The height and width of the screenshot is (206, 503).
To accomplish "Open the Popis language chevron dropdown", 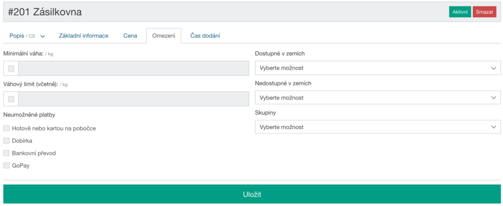I will (x=43, y=36).
